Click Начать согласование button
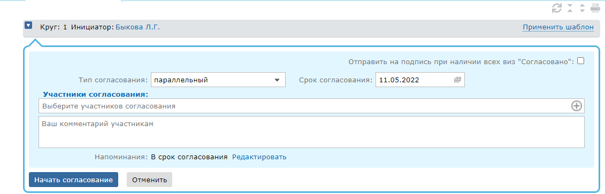 click(73, 180)
